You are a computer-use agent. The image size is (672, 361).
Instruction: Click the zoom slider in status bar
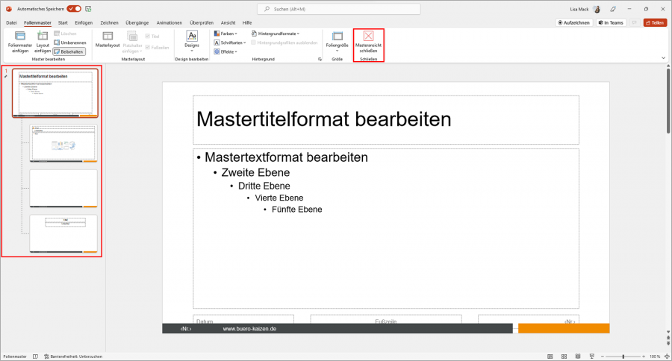coord(623,357)
